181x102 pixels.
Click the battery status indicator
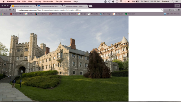pyautogui.click(x=135, y=1)
